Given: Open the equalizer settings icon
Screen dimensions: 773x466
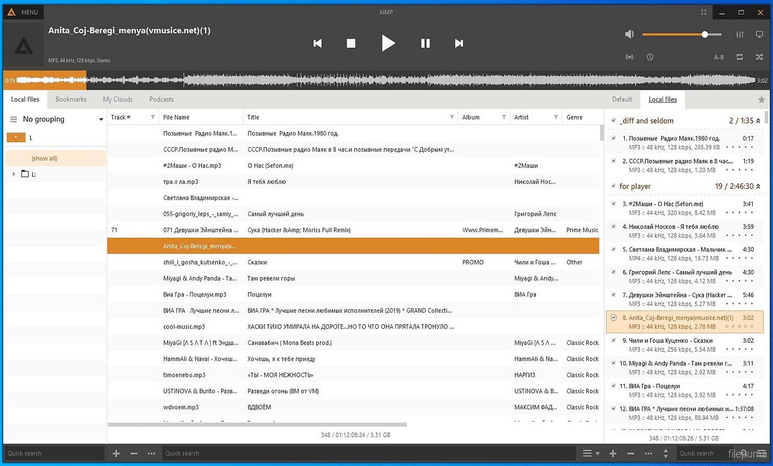Looking at the screenshot, I should (740, 34).
